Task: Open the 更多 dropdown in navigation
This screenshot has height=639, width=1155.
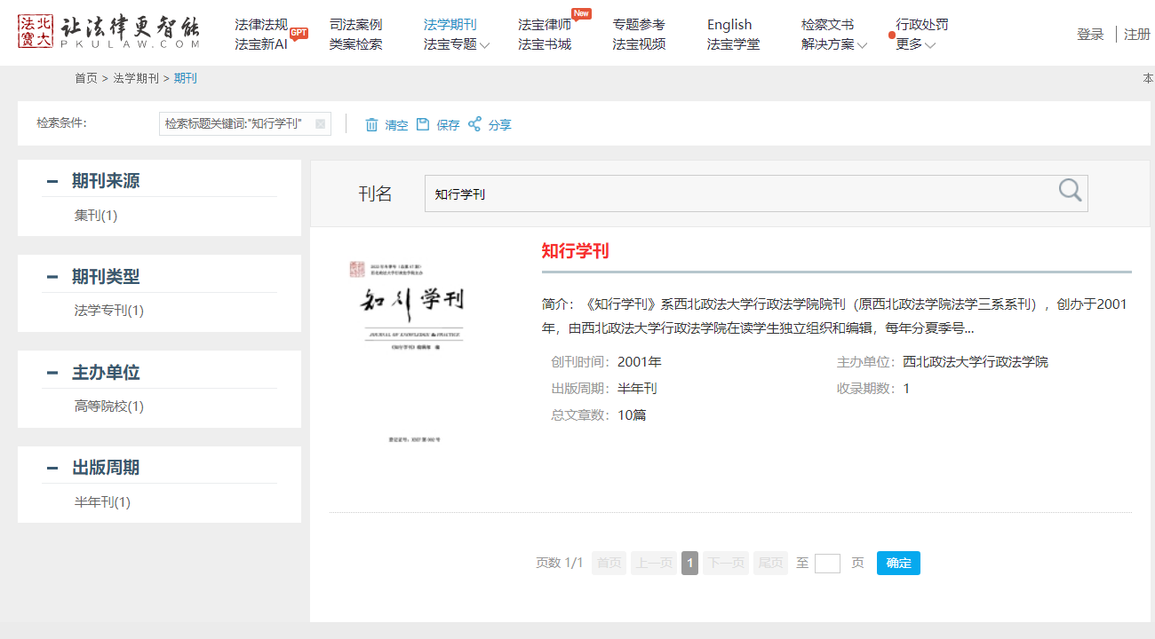Action: pos(915,44)
